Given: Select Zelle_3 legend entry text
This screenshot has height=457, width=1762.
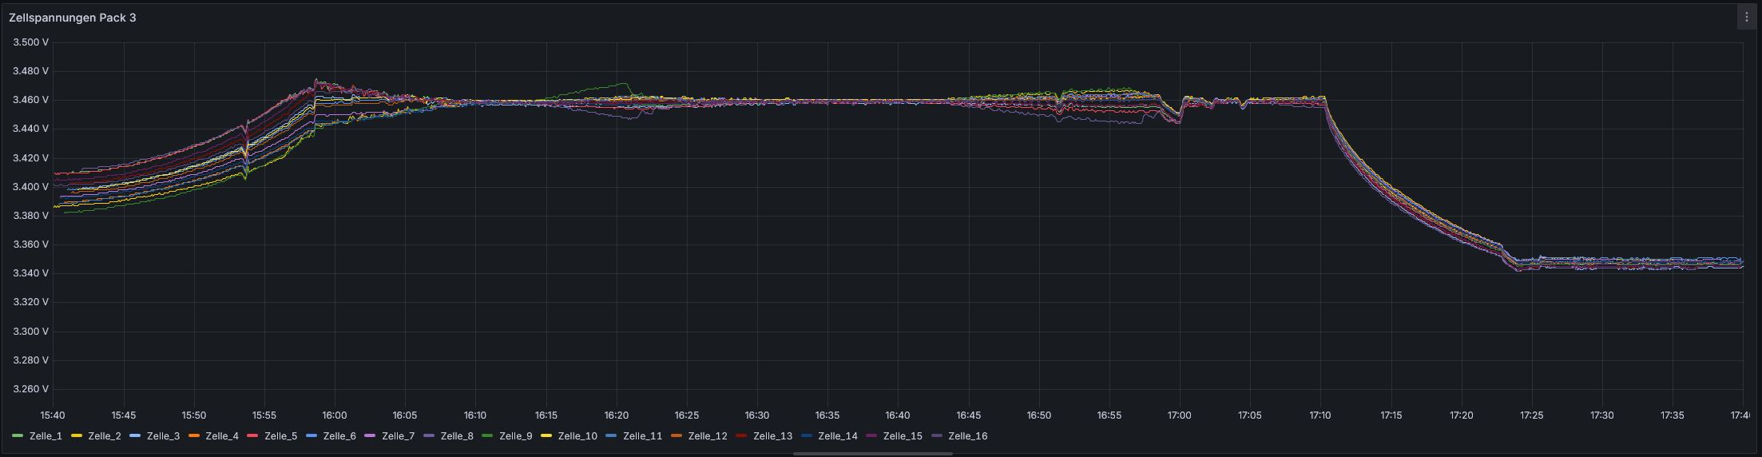Looking at the screenshot, I should click(x=163, y=436).
